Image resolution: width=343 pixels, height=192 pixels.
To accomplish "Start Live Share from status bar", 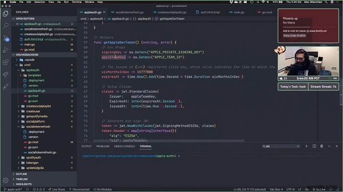I will tap(57, 190).
